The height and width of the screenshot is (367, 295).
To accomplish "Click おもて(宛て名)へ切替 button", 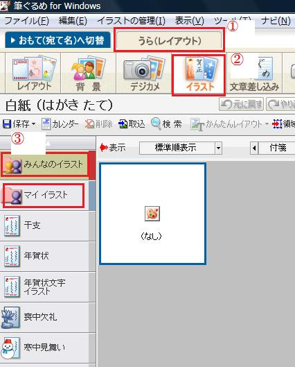I will coord(57,40).
